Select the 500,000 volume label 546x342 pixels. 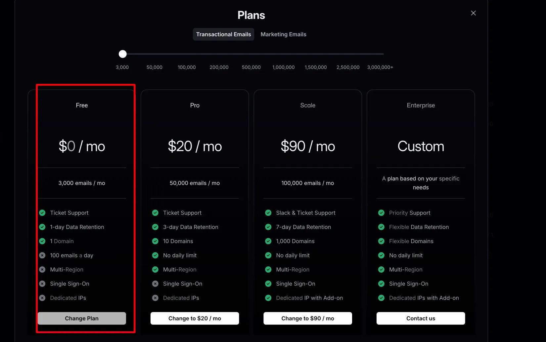(251, 67)
